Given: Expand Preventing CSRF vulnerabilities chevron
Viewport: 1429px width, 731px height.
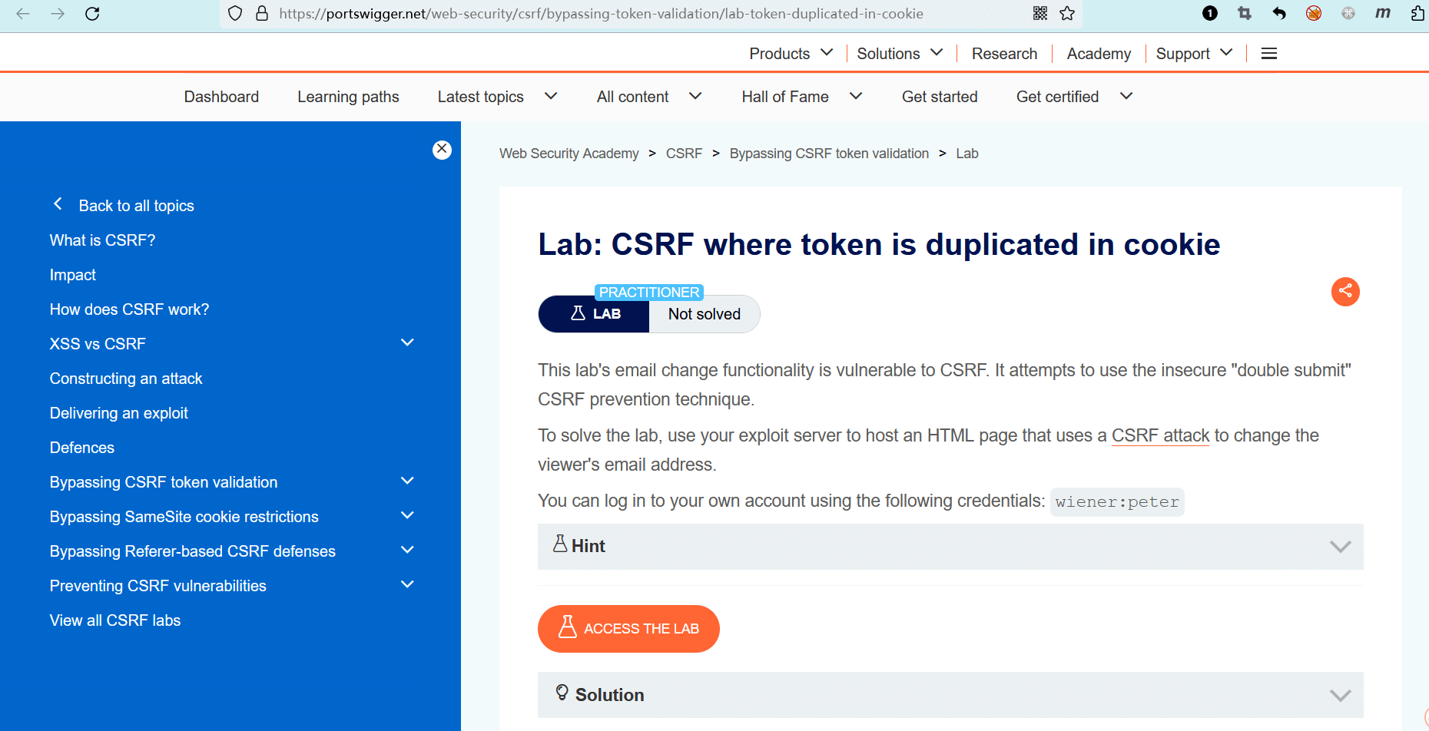Looking at the screenshot, I should (408, 584).
